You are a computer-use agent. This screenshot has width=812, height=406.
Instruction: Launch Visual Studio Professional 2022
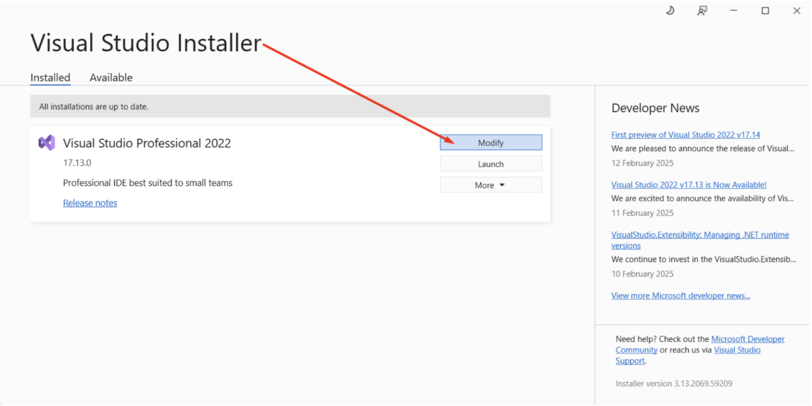491,163
